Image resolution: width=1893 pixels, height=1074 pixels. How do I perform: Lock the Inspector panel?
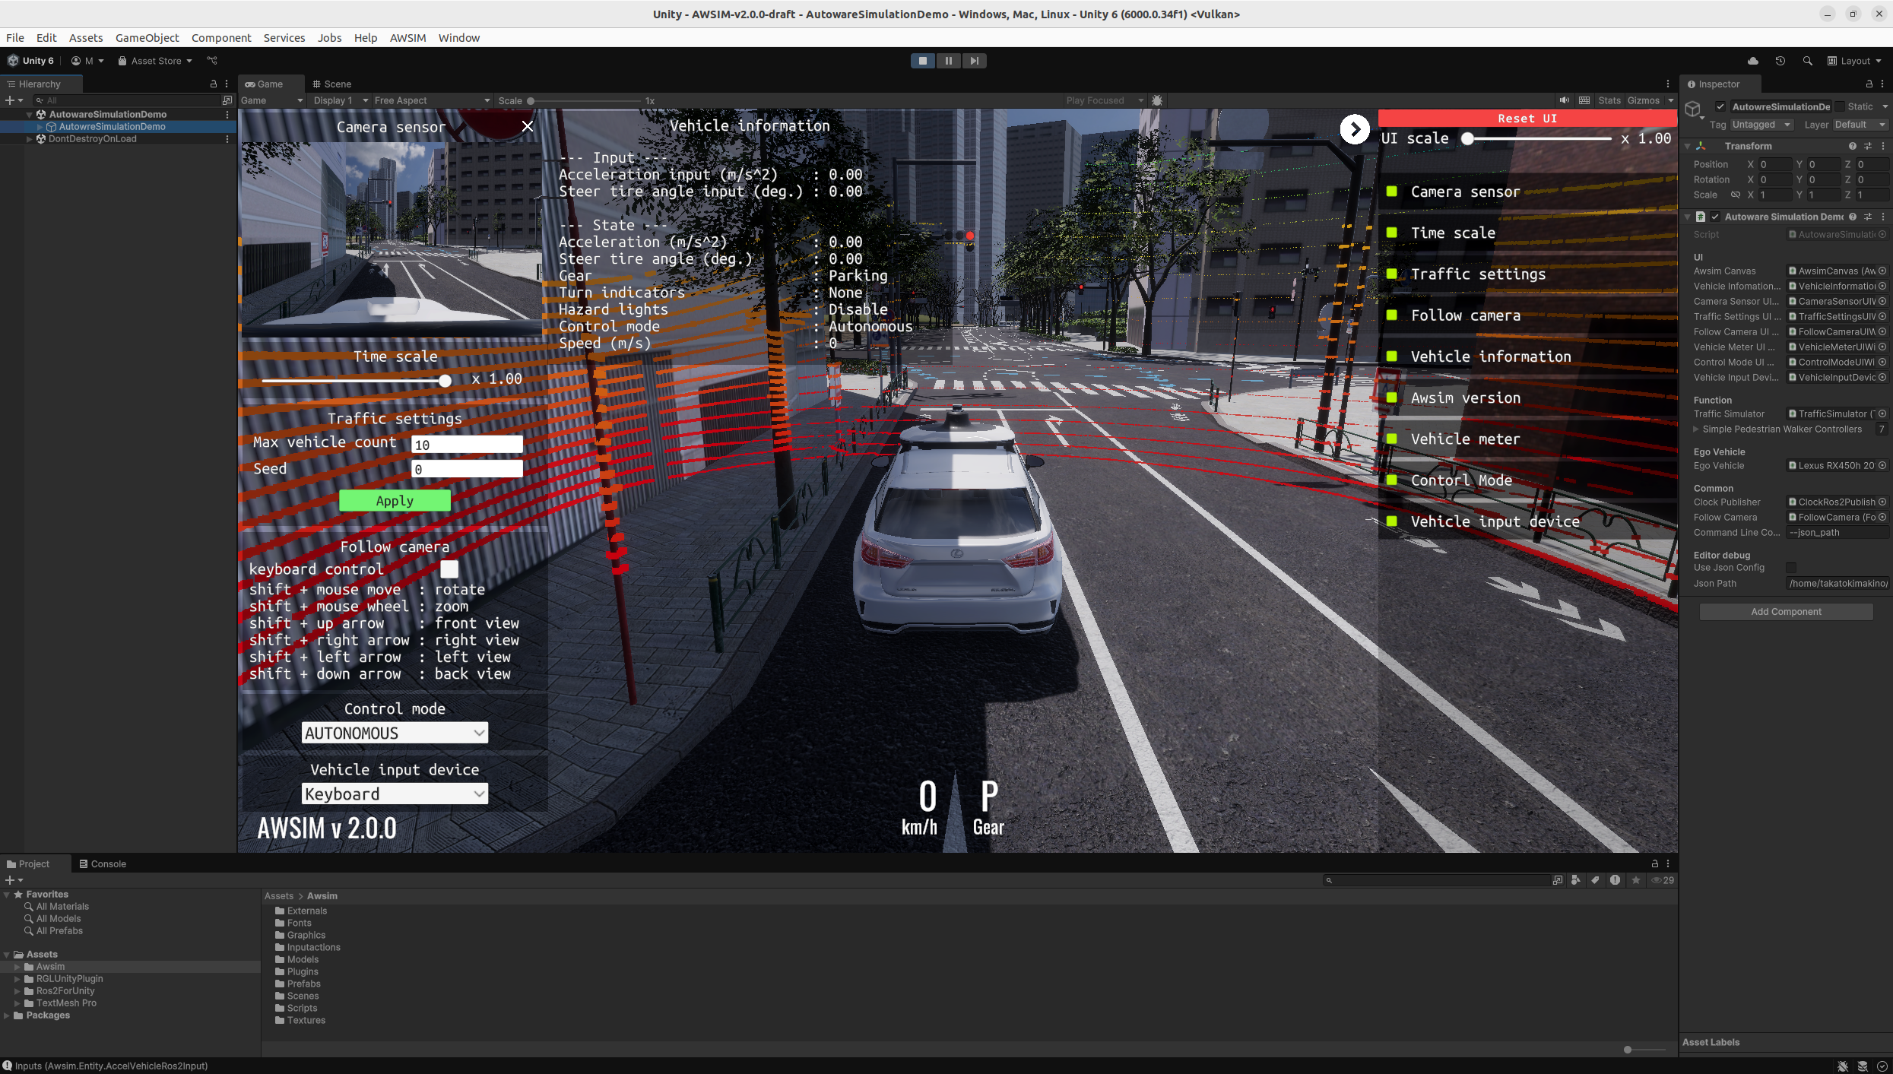(x=1869, y=84)
